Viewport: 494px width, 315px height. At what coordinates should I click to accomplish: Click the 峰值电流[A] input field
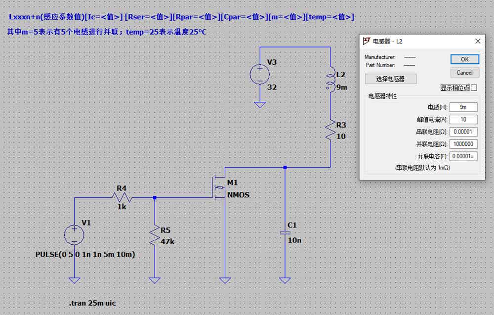coord(463,120)
